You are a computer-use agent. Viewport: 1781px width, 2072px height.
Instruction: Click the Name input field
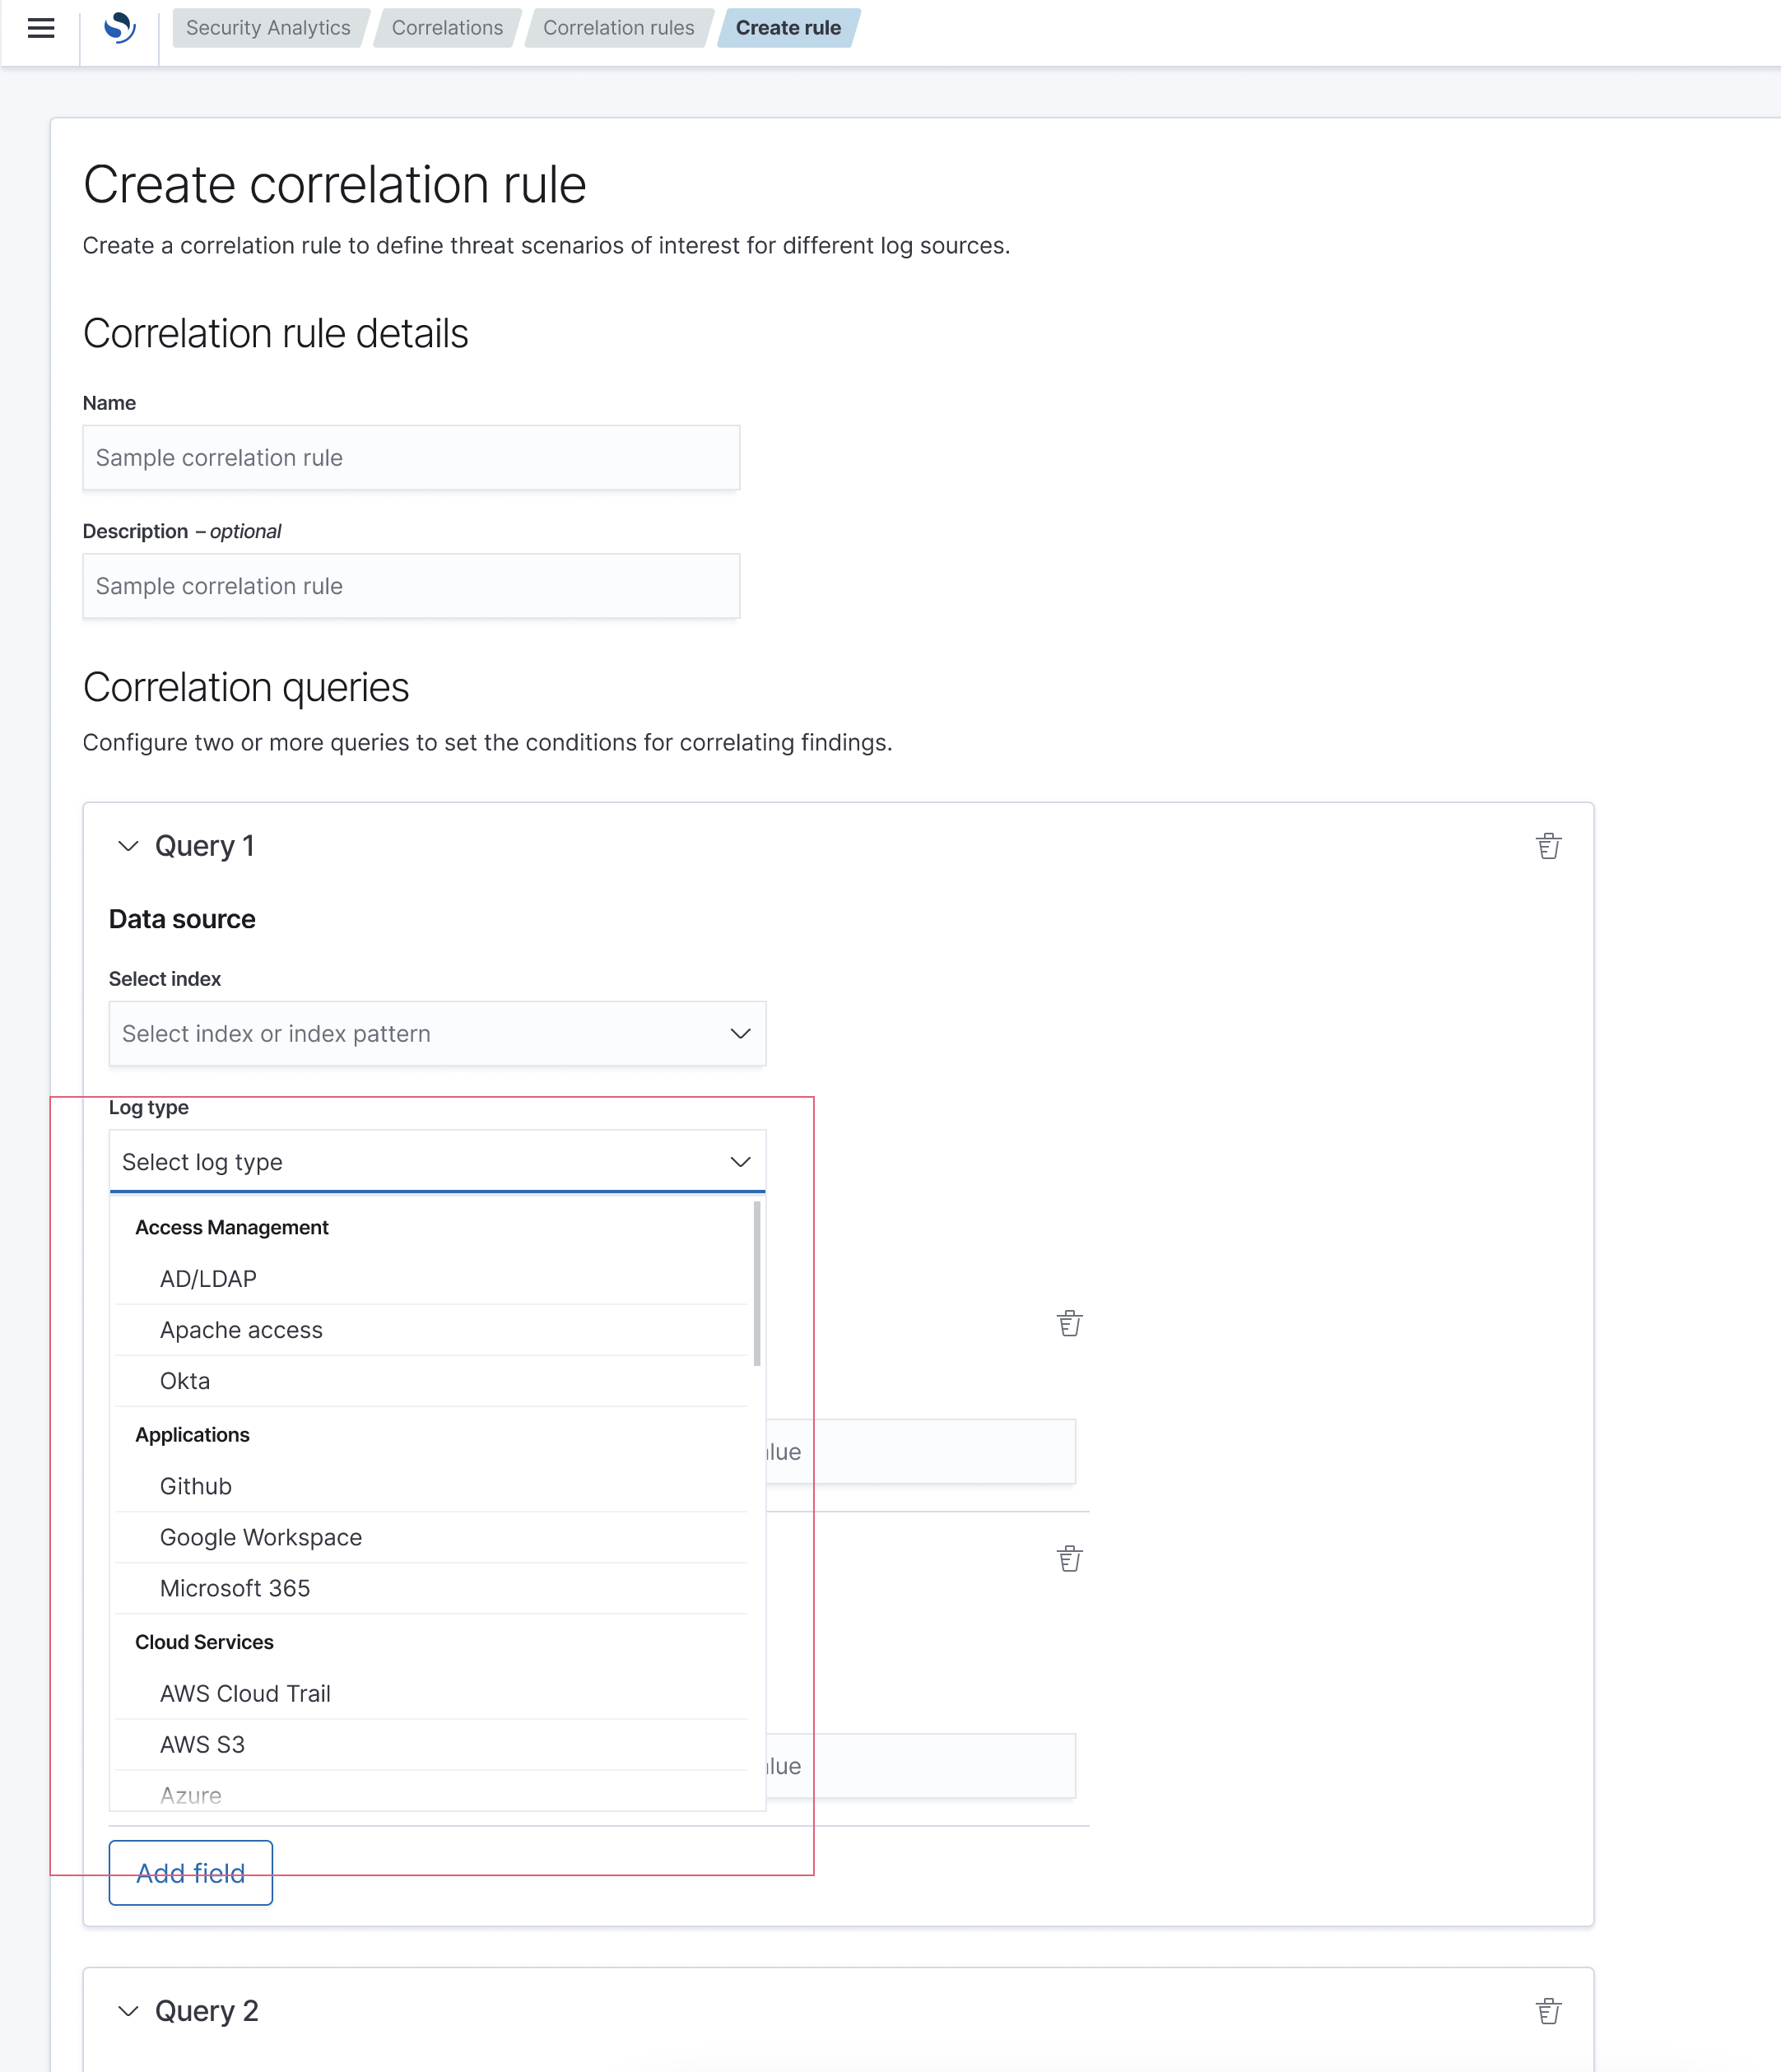click(411, 458)
